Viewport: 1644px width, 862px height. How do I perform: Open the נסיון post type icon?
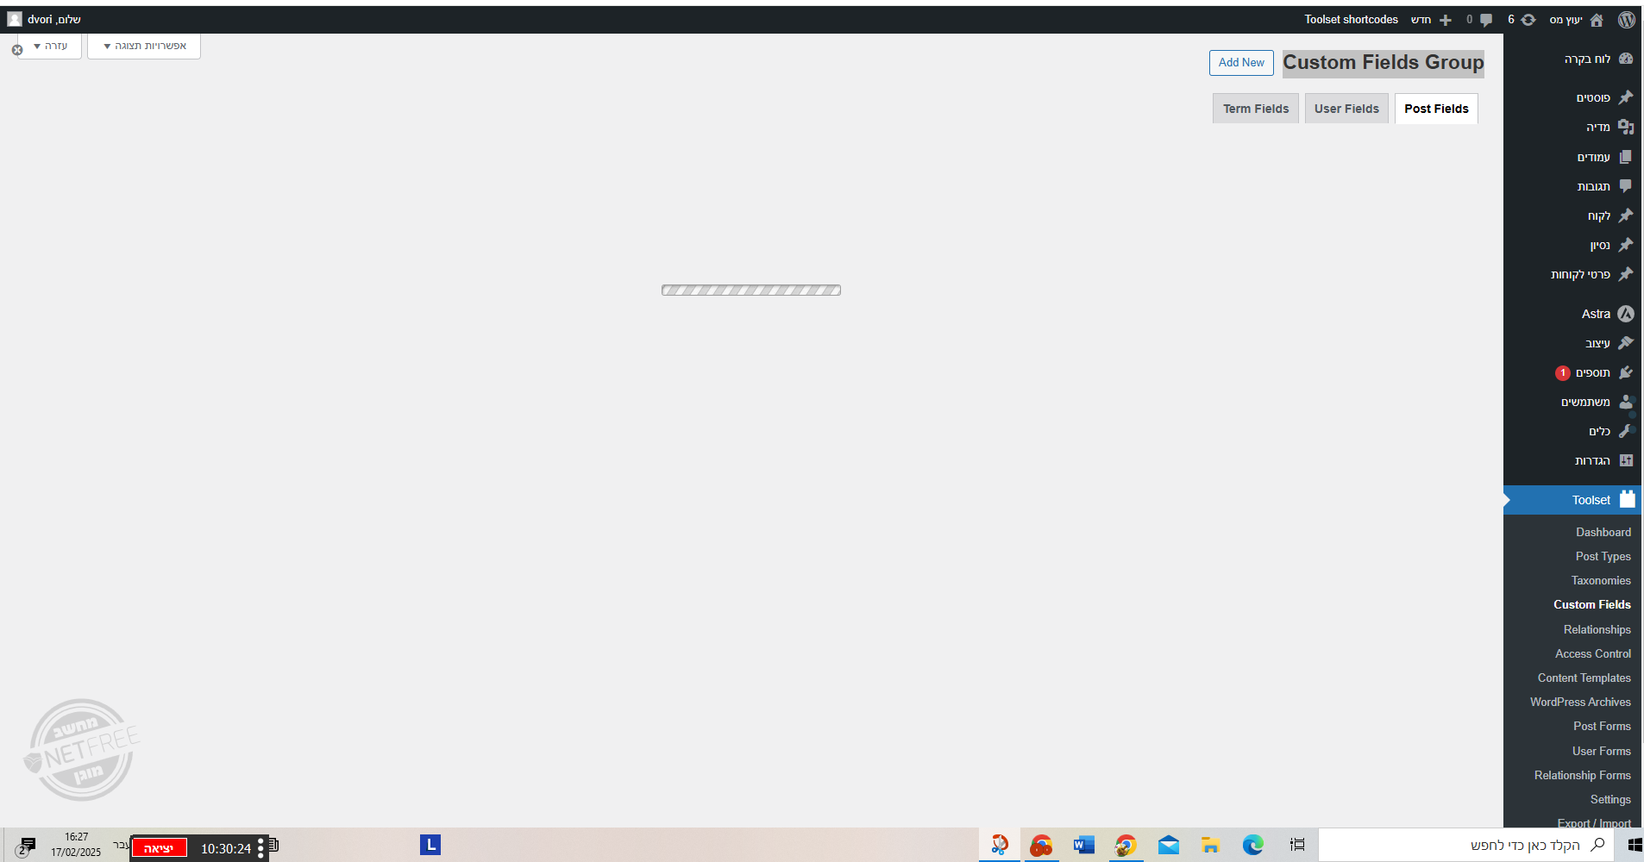pyautogui.click(x=1626, y=245)
